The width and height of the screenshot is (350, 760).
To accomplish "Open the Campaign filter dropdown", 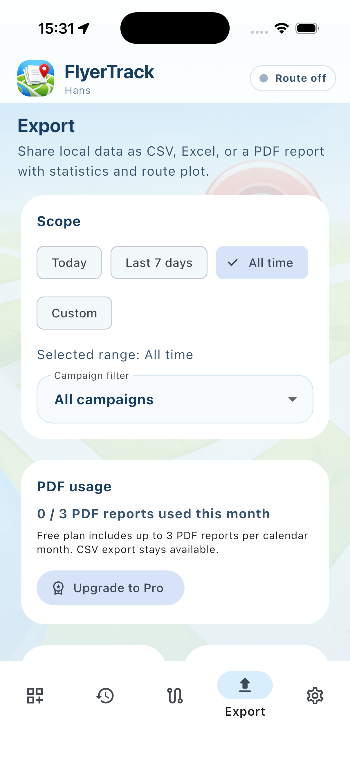I will 175,399.
